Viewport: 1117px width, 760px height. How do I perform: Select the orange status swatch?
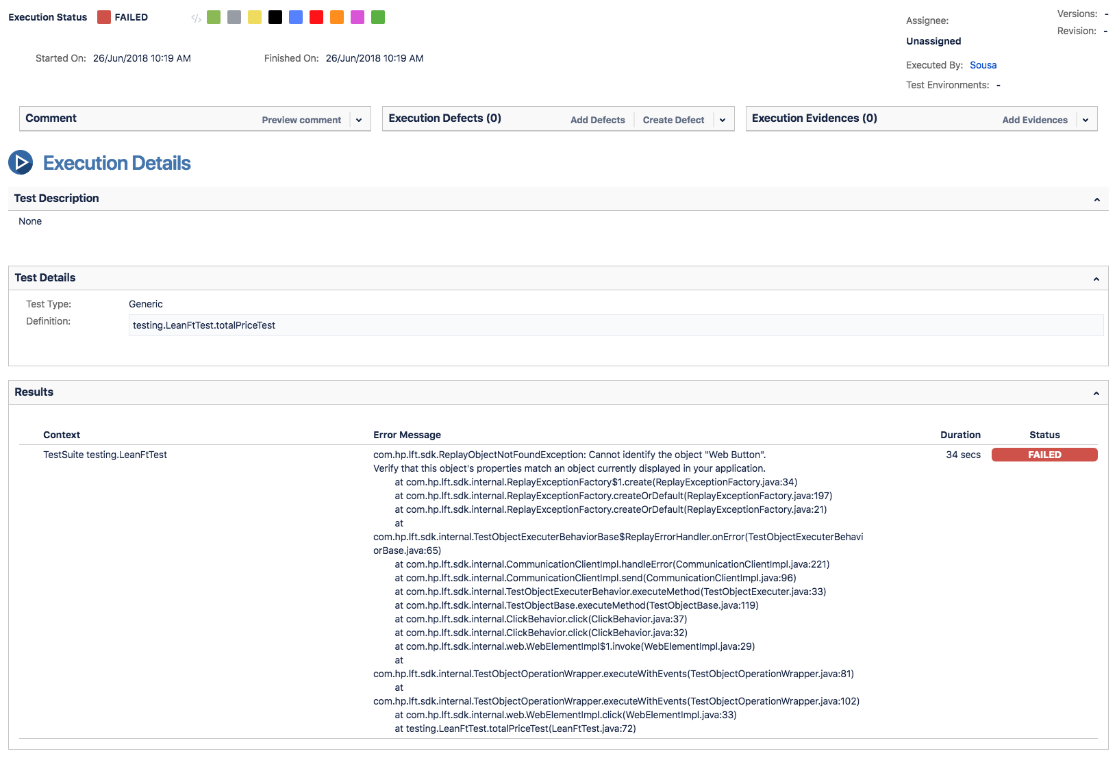coord(337,17)
